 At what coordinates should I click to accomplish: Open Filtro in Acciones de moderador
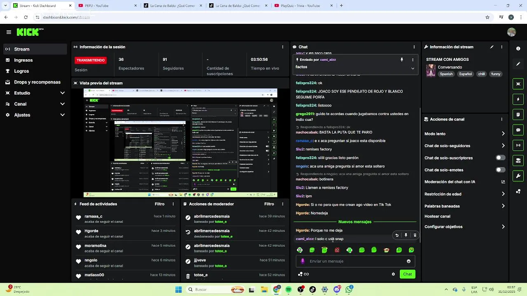[269, 204]
